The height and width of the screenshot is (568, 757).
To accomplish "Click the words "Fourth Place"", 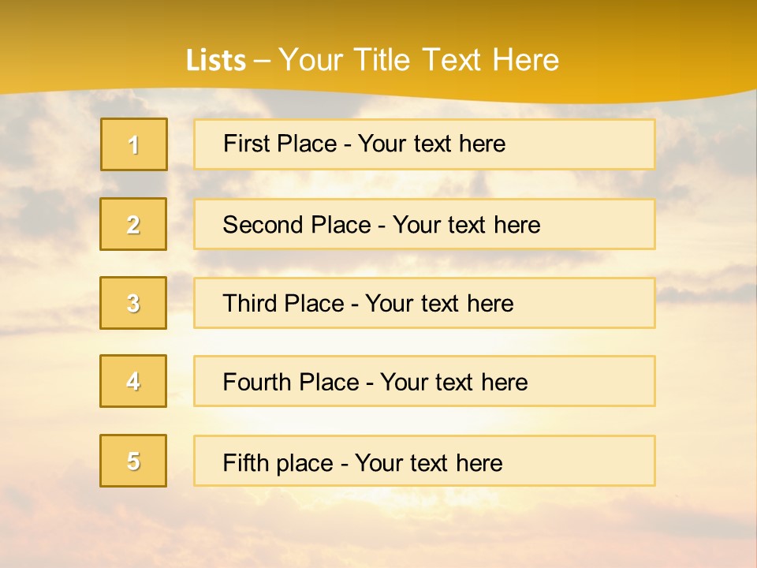I will pos(290,383).
